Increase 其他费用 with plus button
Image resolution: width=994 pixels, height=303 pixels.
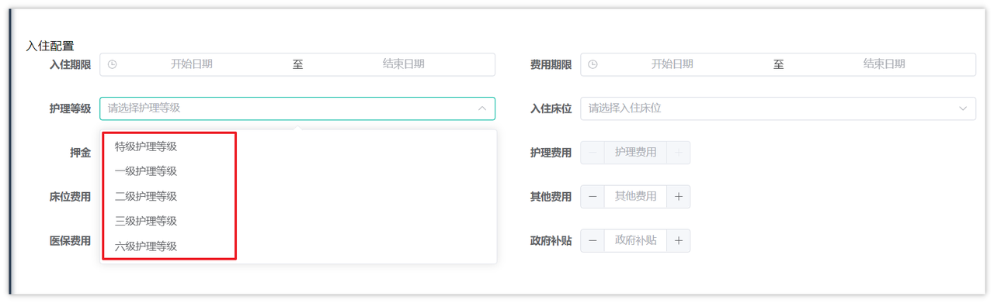click(x=678, y=197)
